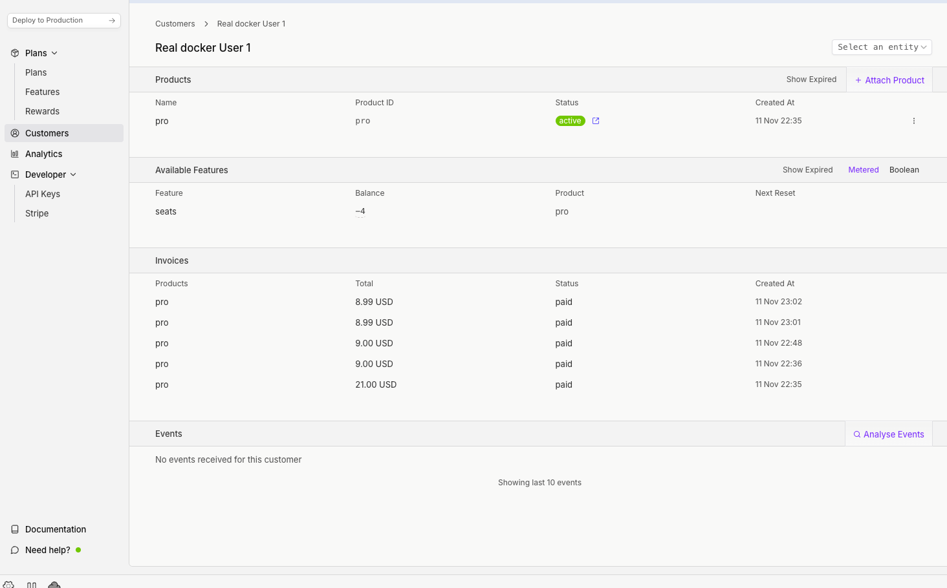
Task: Open the Select an entity dropdown
Action: point(881,47)
